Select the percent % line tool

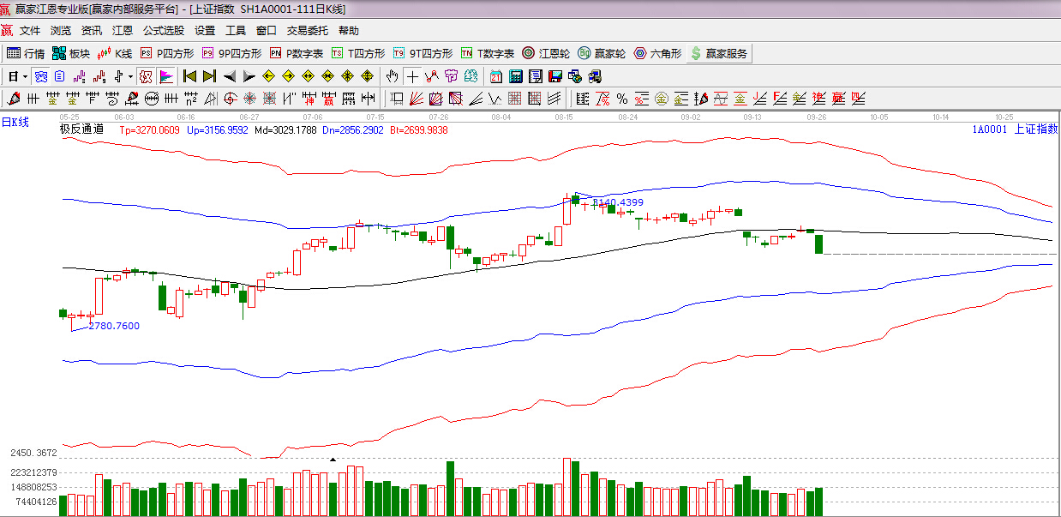[621, 98]
